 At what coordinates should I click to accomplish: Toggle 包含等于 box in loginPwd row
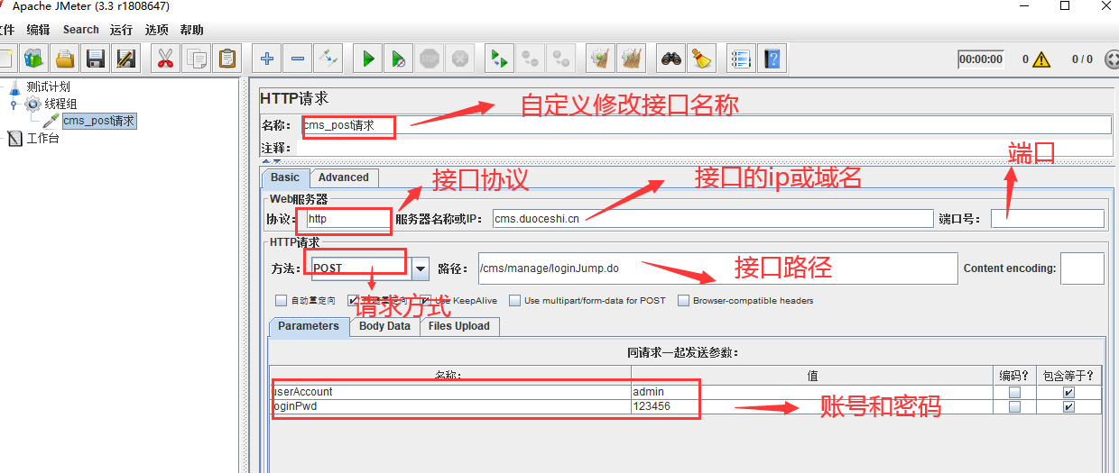click(x=1069, y=407)
